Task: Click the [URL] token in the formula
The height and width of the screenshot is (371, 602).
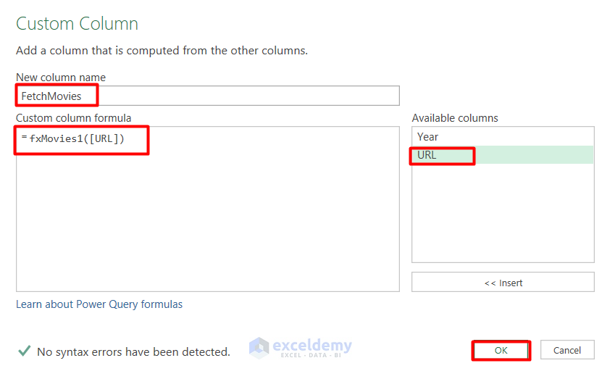Action: tap(104, 138)
